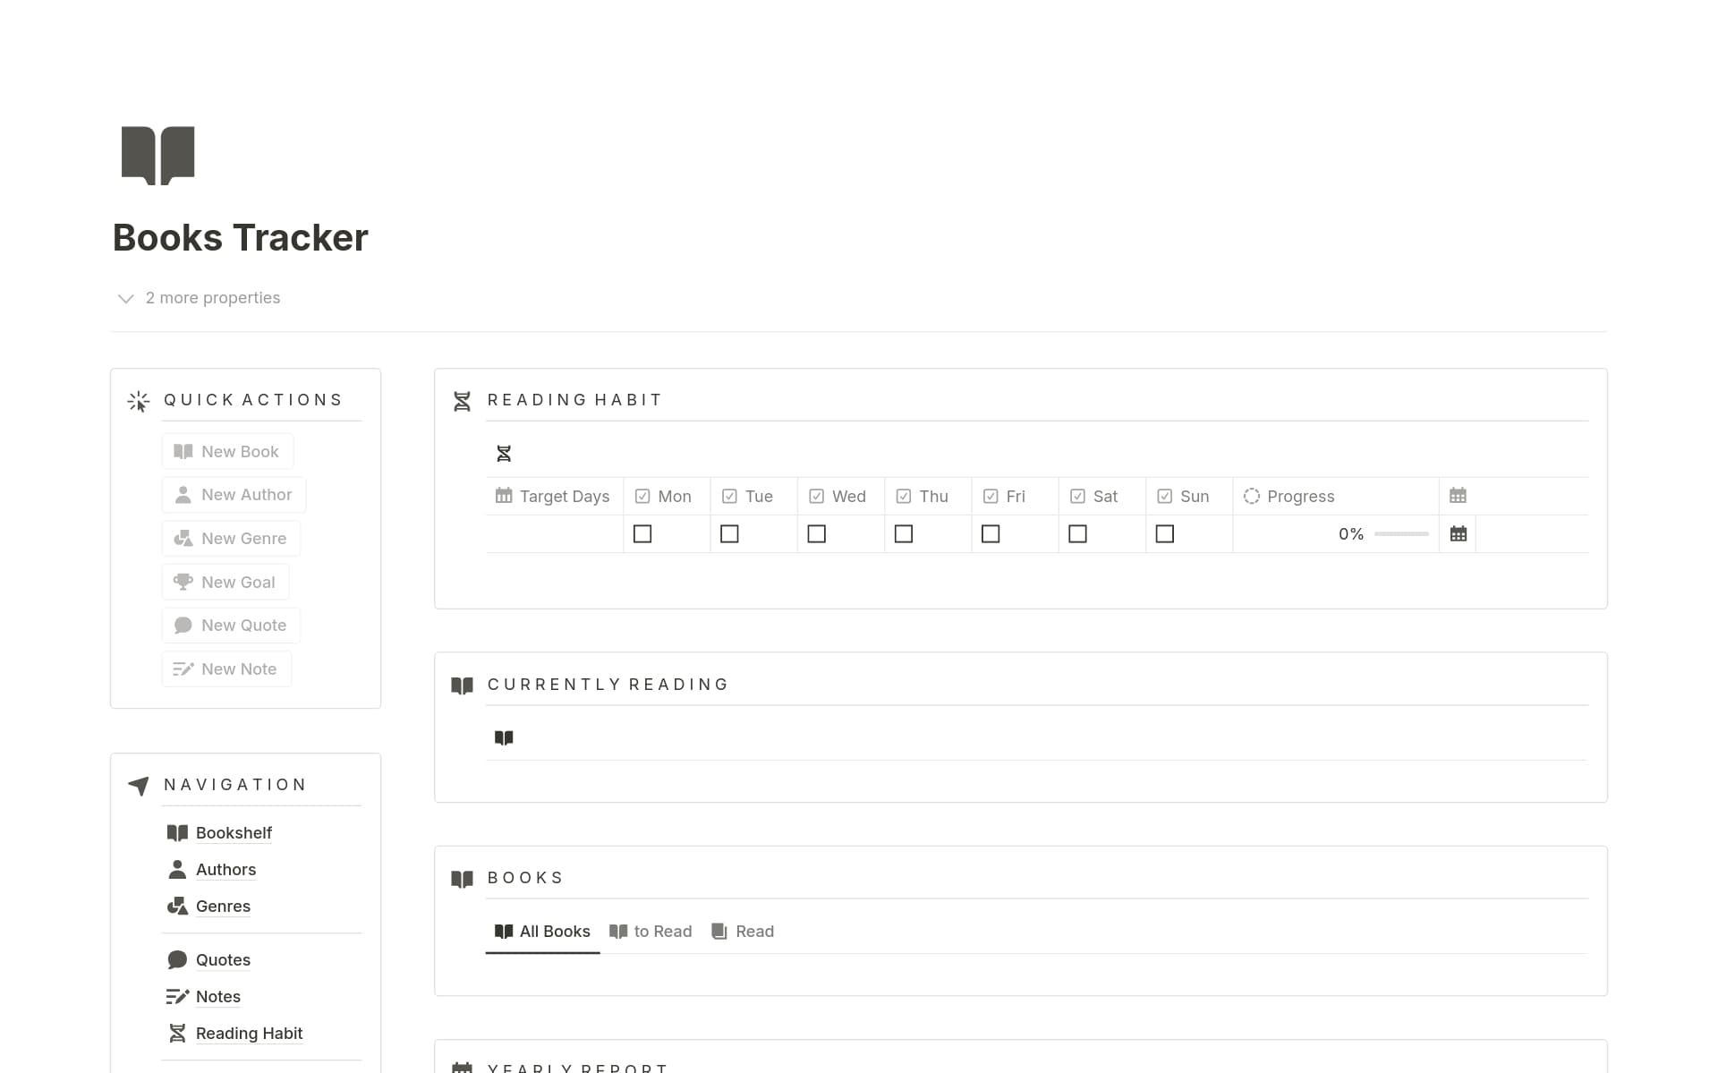Open the Bookshelf link
Image resolution: width=1718 pixels, height=1073 pixels.
pyautogui.click(x=234, y=832)
